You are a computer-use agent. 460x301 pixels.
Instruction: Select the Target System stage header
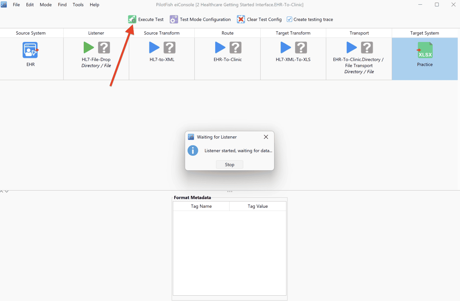(425, 33)
